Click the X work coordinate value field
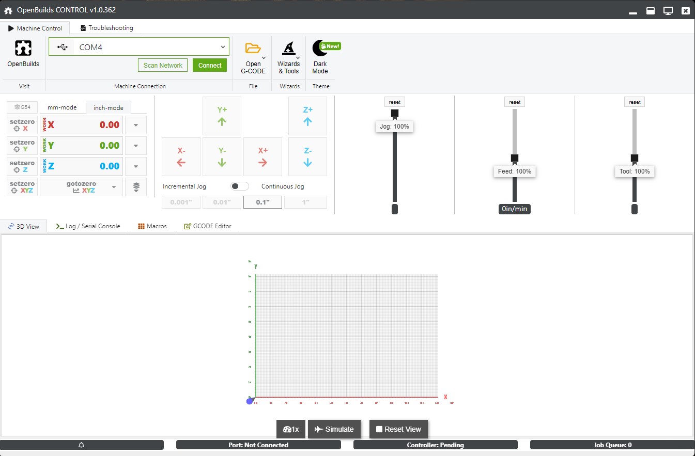Screen dimensions: 695x456 click(81, 125)
